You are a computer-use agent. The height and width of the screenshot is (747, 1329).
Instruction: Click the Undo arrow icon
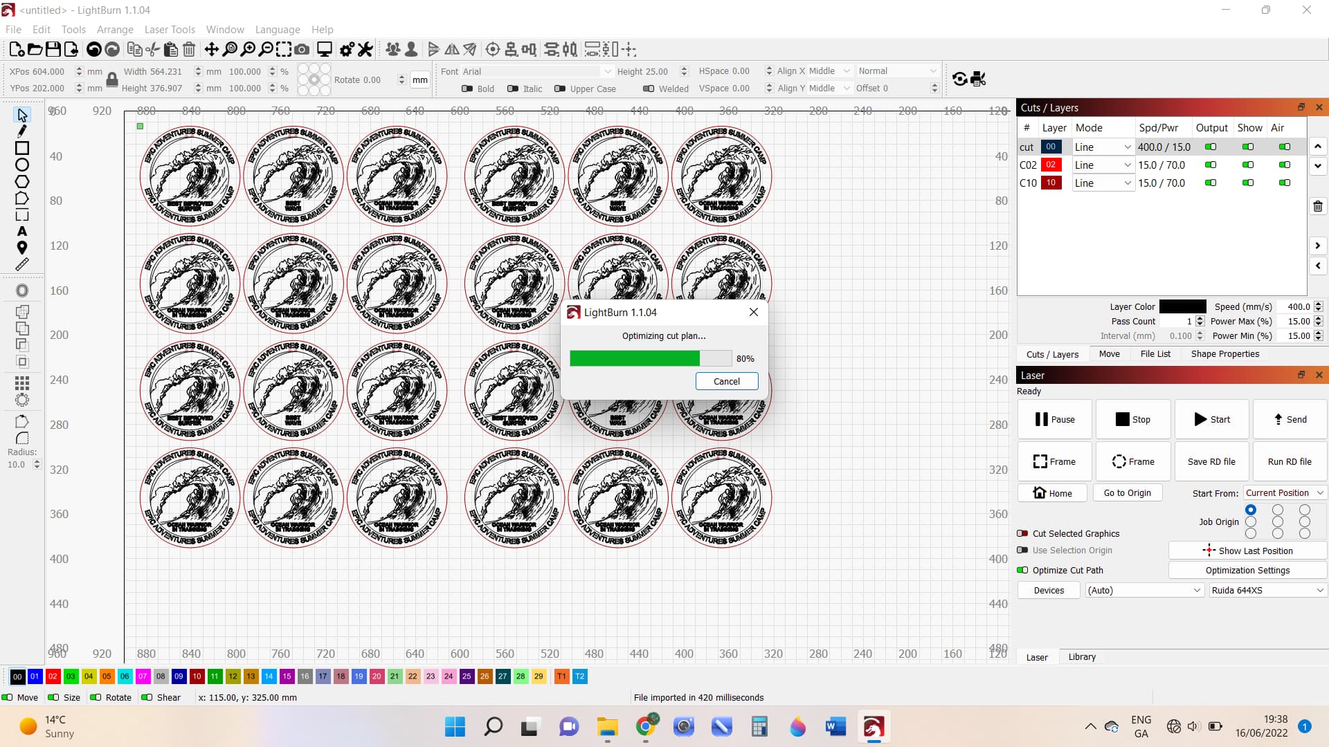tap(93, 49)
